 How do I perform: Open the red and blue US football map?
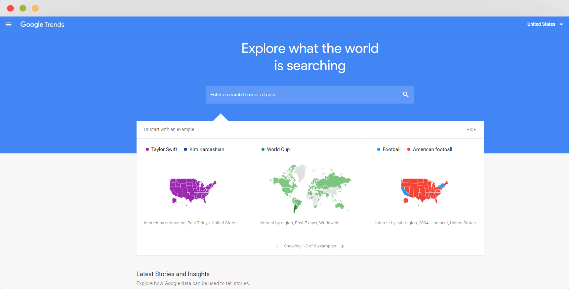[424, 192]
